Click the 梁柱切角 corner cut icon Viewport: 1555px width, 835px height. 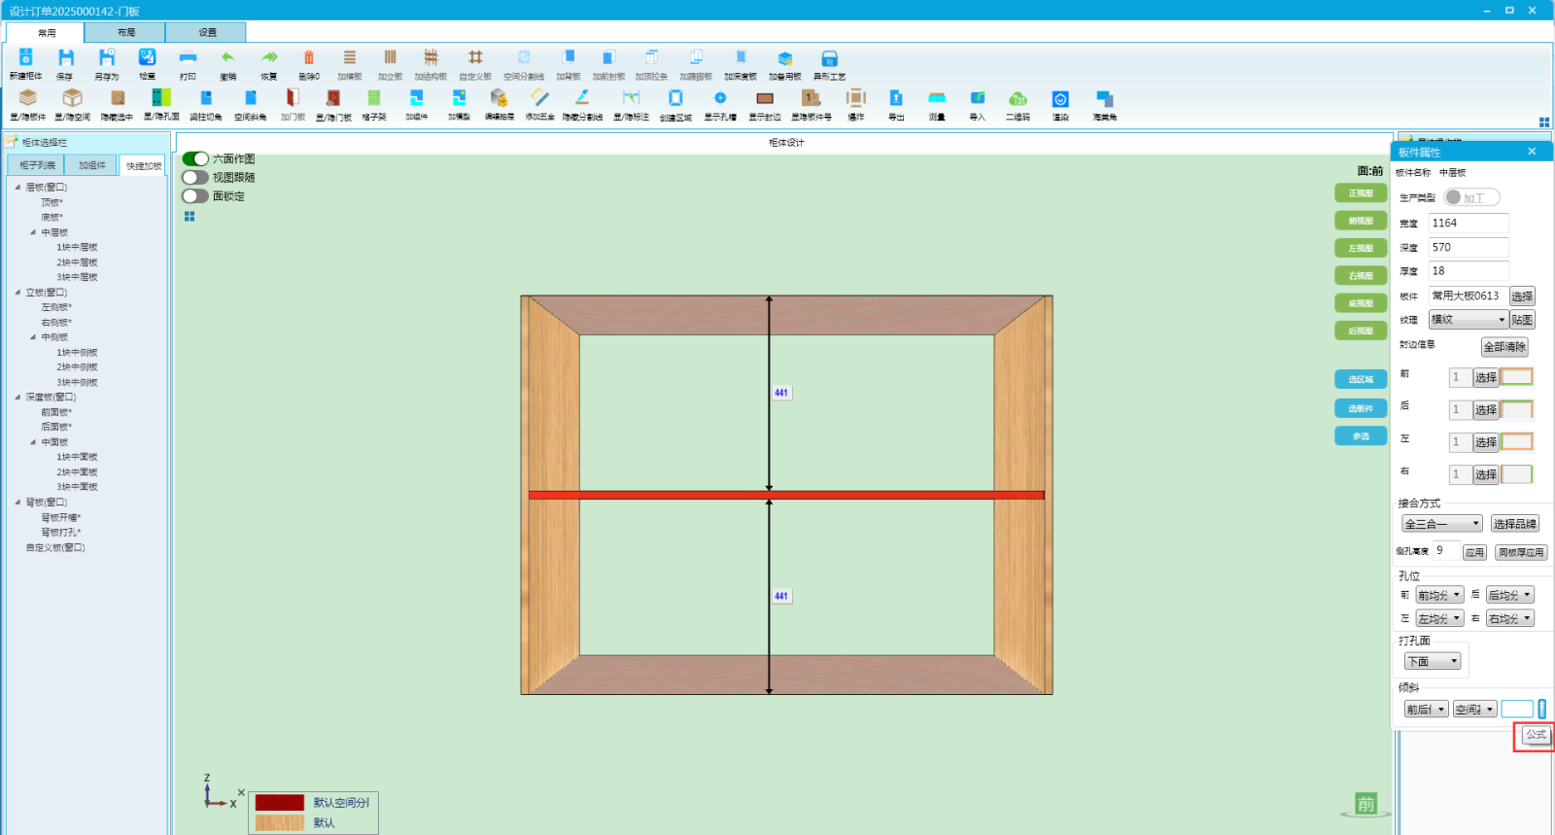click(206, 98)
